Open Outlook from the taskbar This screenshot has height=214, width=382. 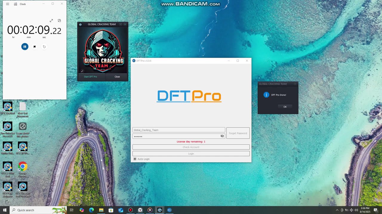coord(121,210)
